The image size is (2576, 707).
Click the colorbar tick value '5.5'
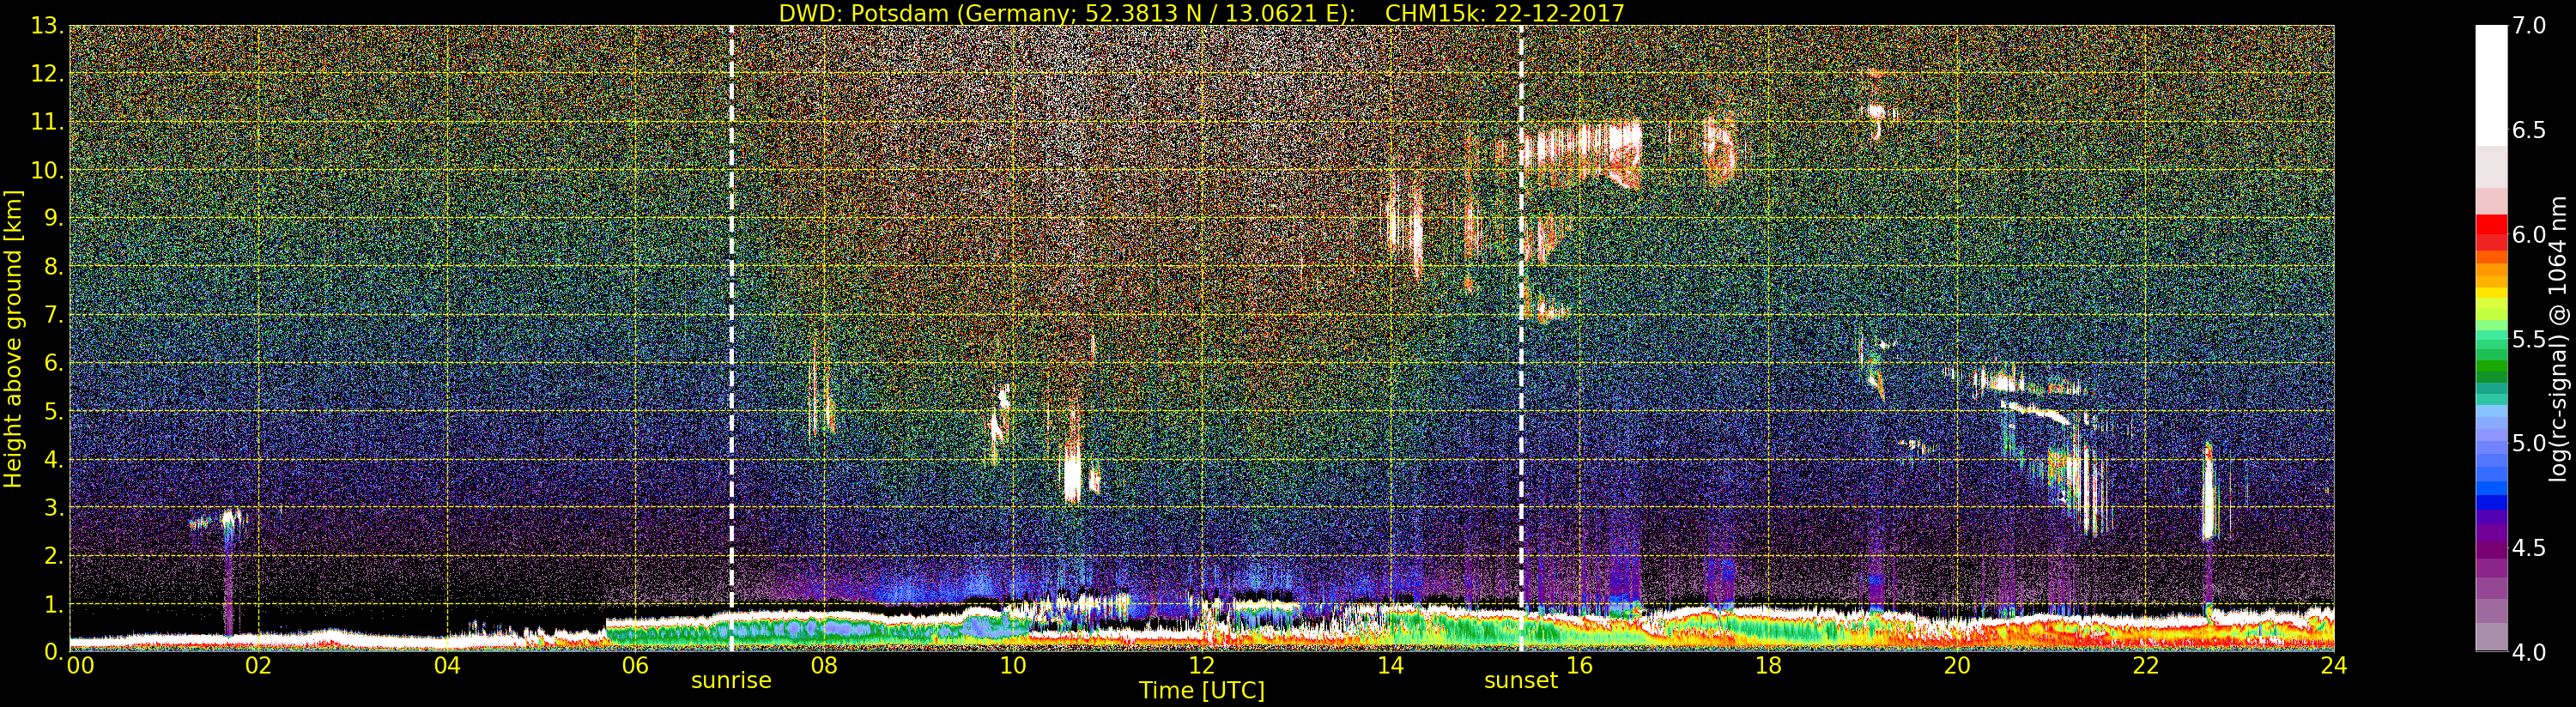(2529, 339)
